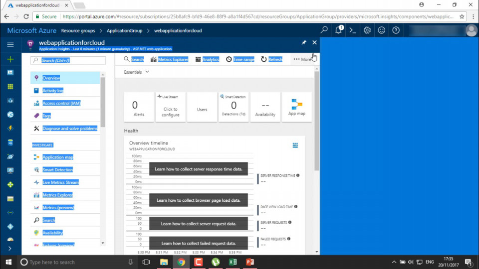Open Metrics (preview) menu item
Image resolution: width=479 pixels, height=269 pixels.
65,207
